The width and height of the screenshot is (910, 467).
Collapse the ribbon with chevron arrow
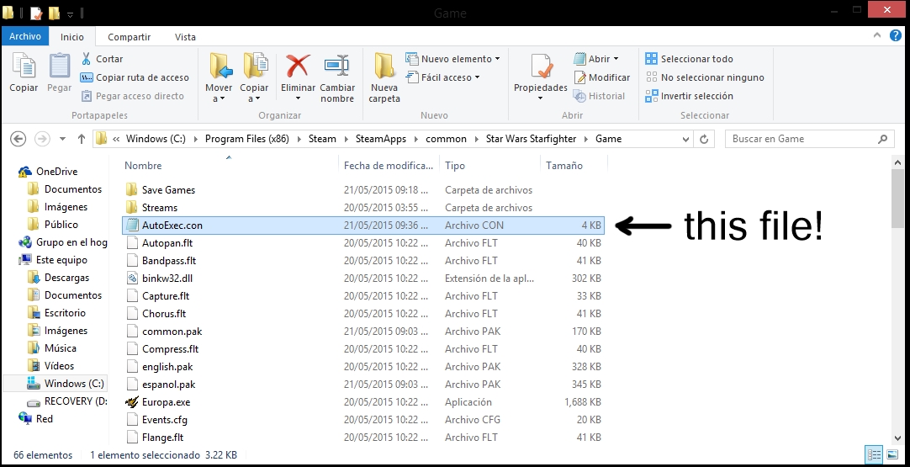coord(877,36)
